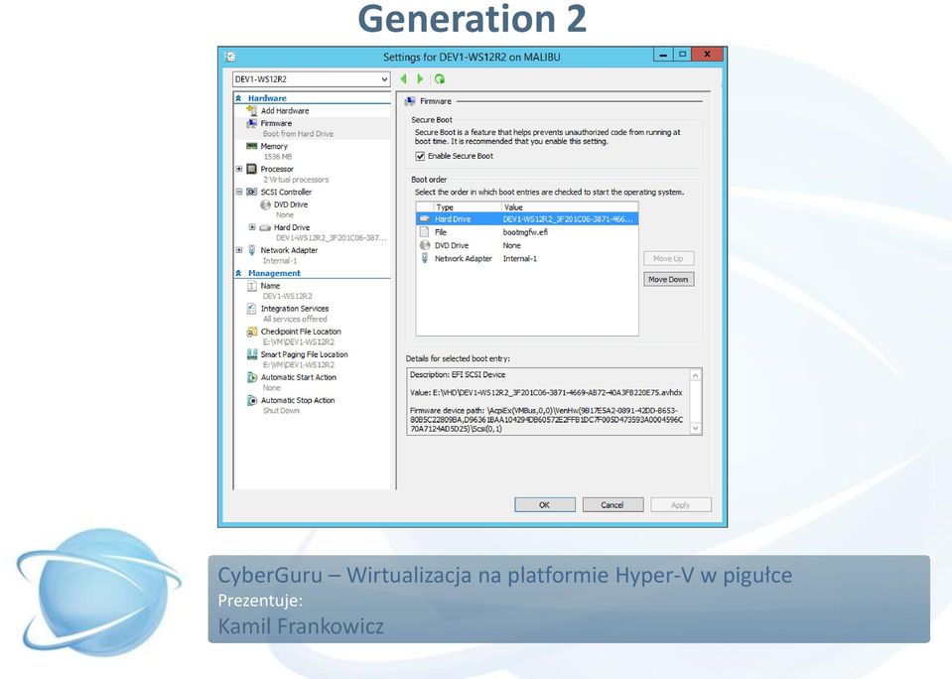
Task: Click details box scroll up arrow
Action: coord(696,375)
